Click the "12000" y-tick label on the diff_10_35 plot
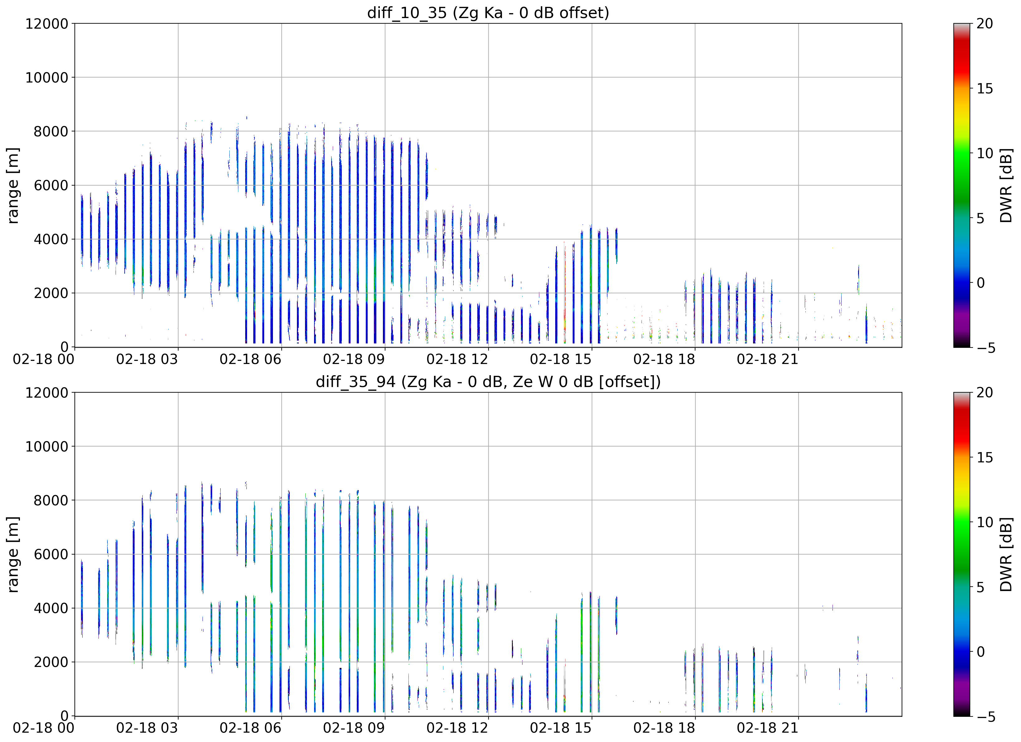 (47, 23)
